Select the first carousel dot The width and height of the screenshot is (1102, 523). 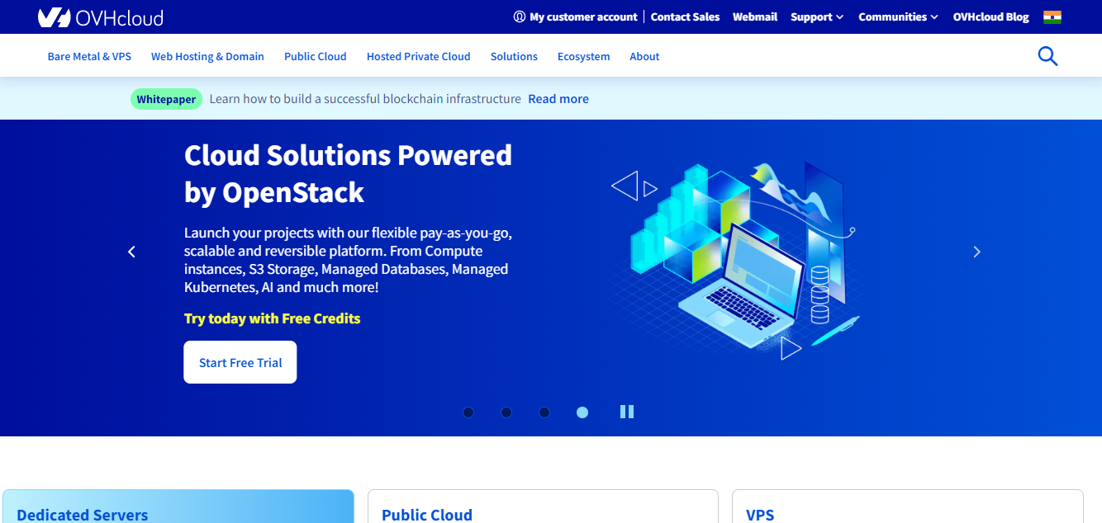click(468, 412)
